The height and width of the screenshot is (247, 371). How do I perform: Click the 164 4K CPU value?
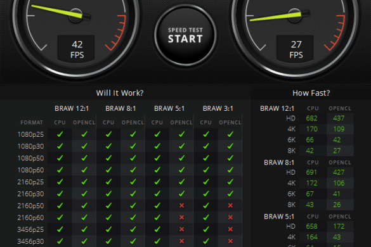point(312,237)
